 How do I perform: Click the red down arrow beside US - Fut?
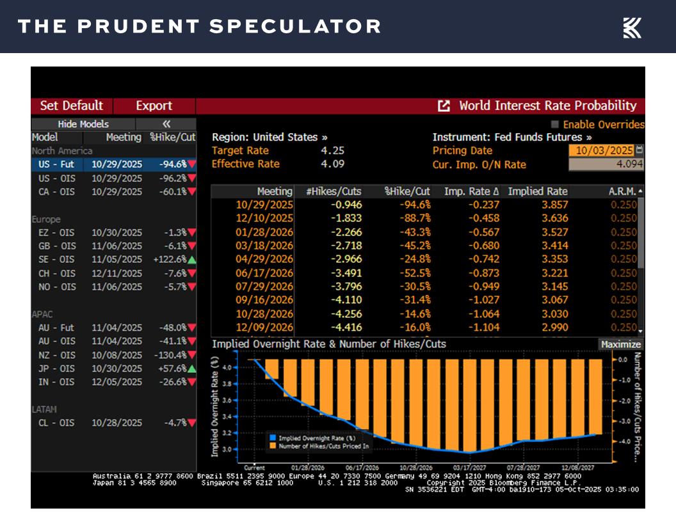click(191, 164)
